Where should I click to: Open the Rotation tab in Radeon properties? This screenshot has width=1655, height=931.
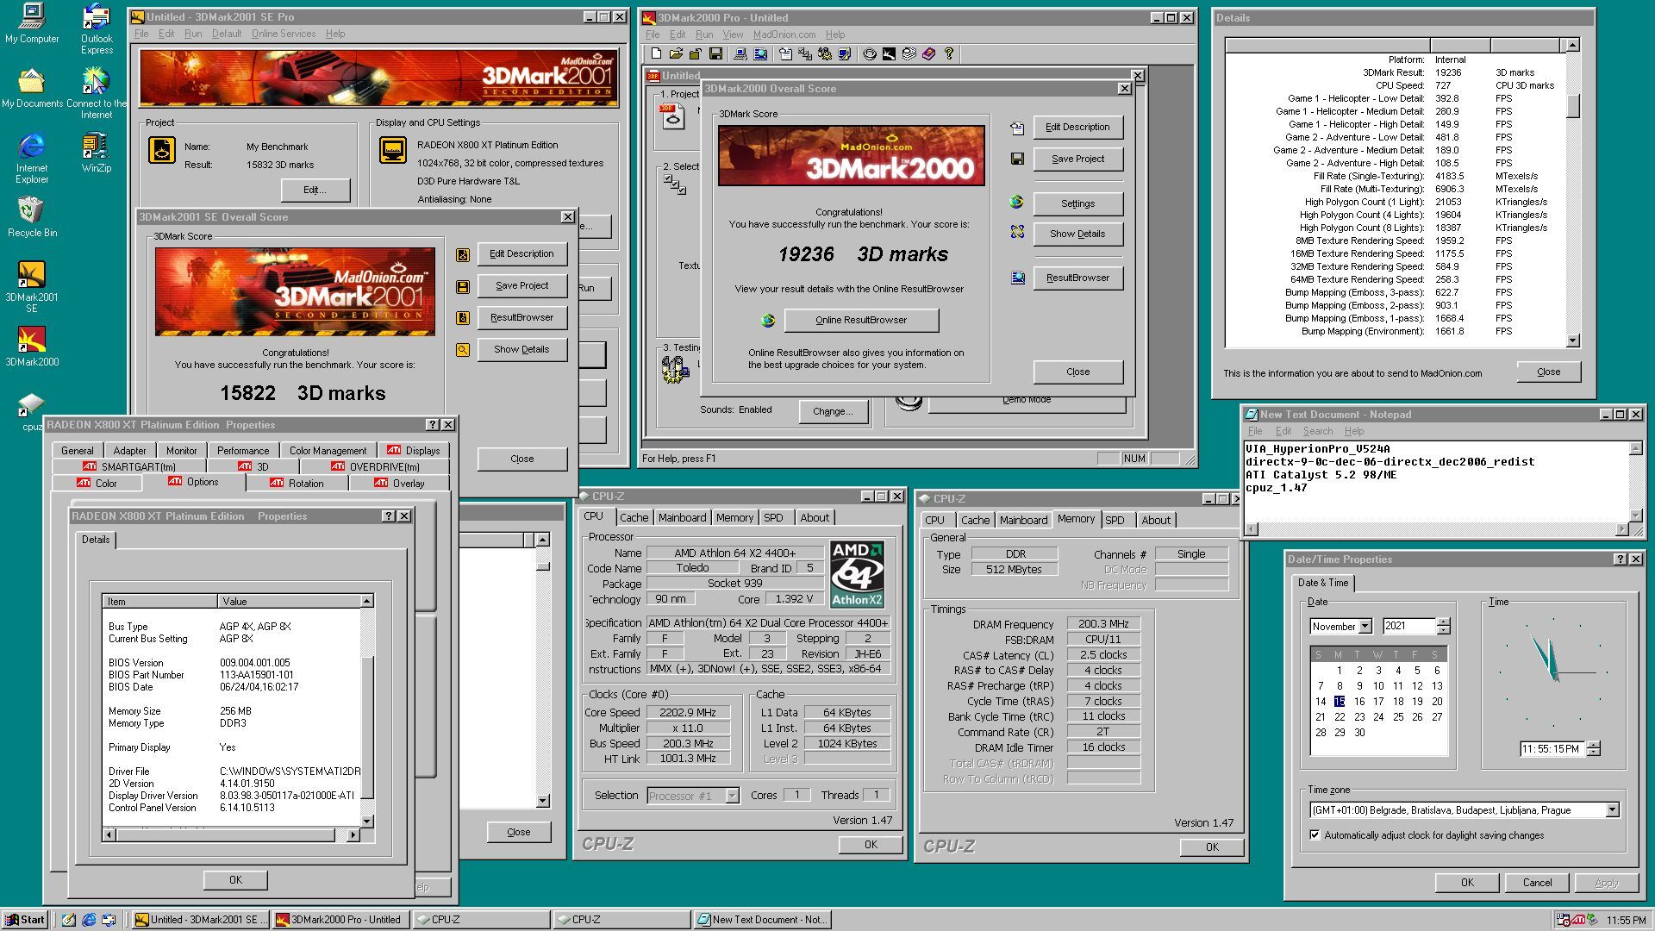click(297, 483)
